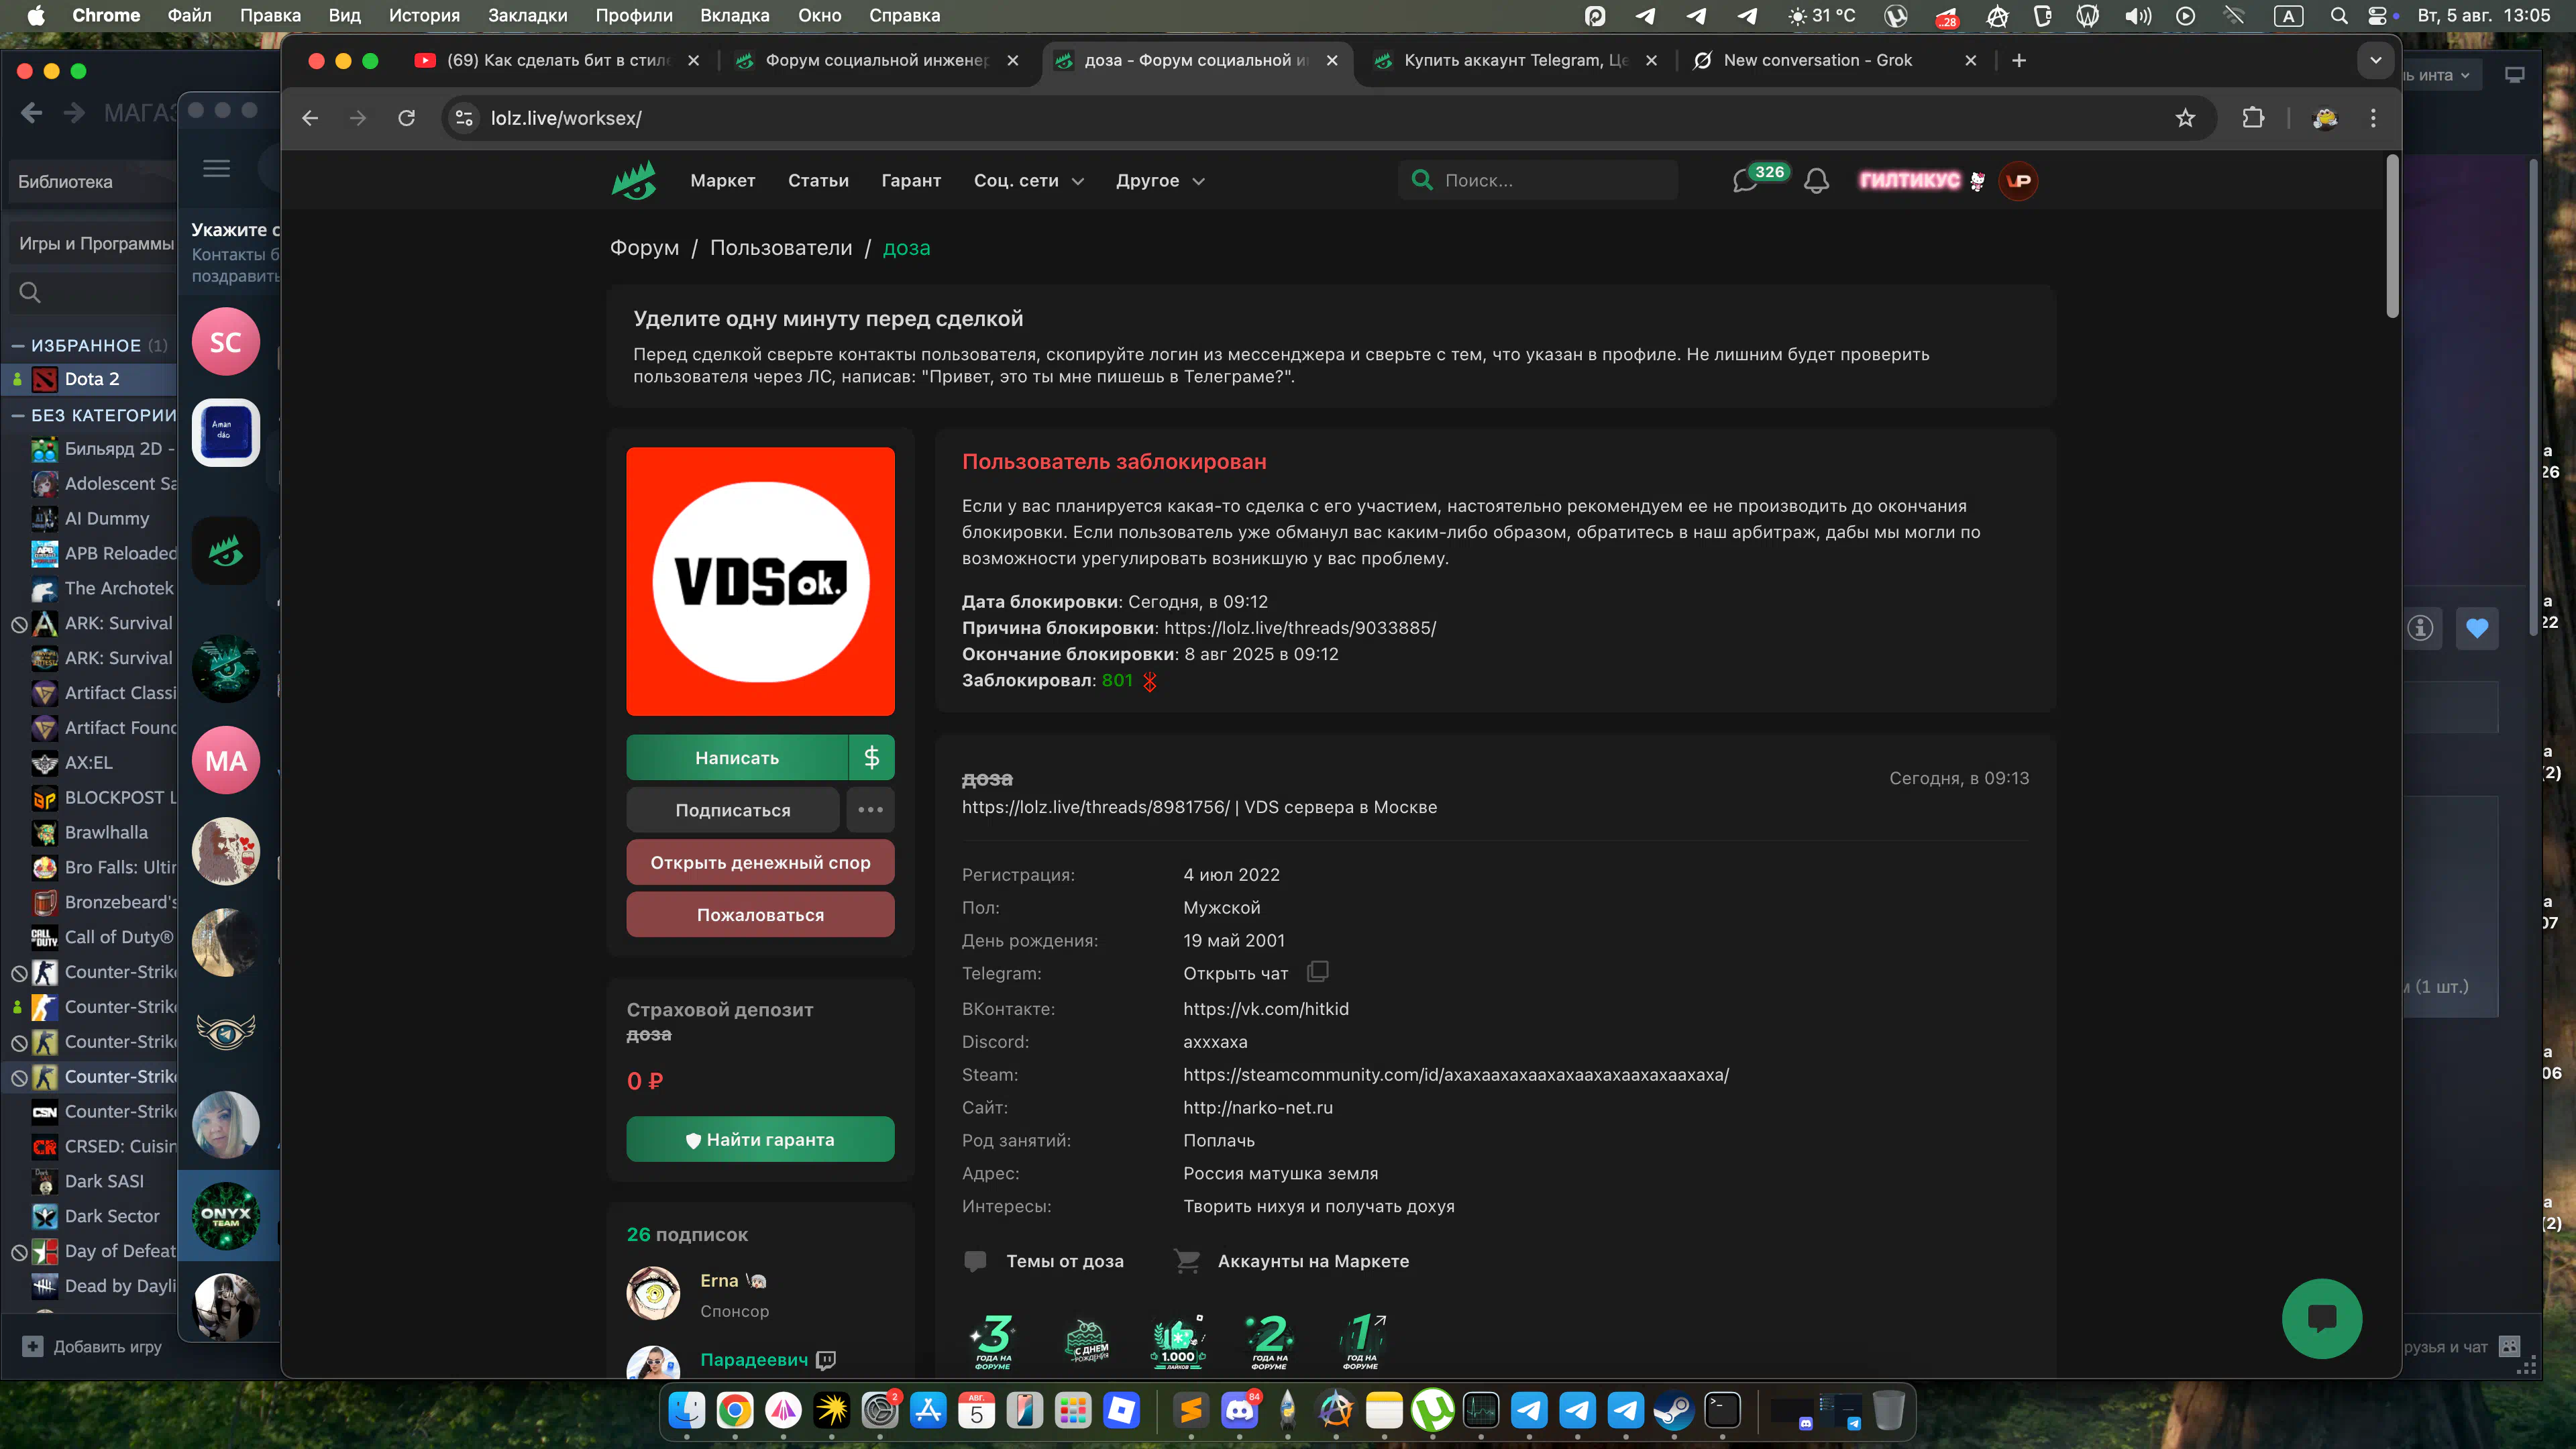The width and height of the screenshot is (2576, 1449).
Task: Click Открыть денежный спор button
Action: pyautogui.click(x=760, y=862)
